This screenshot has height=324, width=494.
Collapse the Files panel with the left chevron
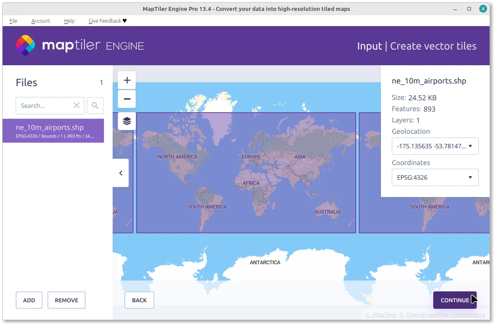coord(120,173)
